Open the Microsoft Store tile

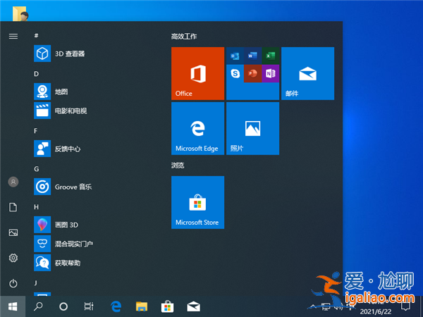pos(197,202)
